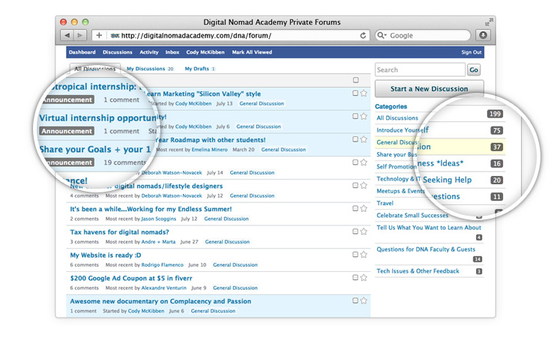Star the Learn Marketing "Silicon Valley" style discussion

pyautogui.click(x=364, y=94)
